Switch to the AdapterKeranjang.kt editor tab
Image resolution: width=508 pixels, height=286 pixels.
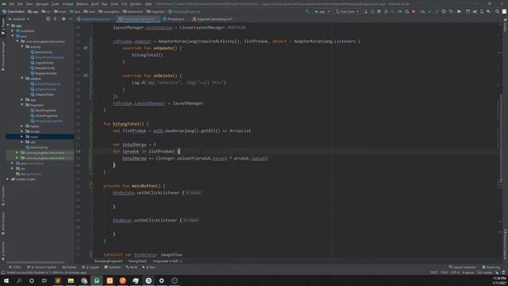tap(95, 19)
